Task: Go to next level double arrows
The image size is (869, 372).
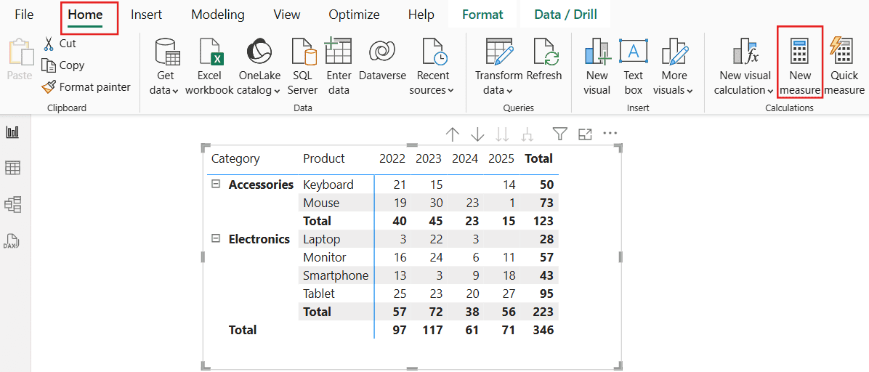Action: pos(503,134)
